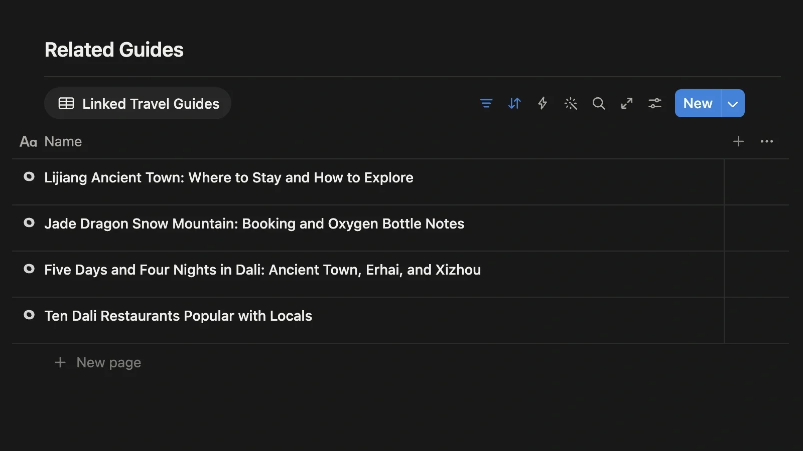The height and width of the screenshot is (451, 803).
Task: Open the column header more options menu
Action: point(767,141)
